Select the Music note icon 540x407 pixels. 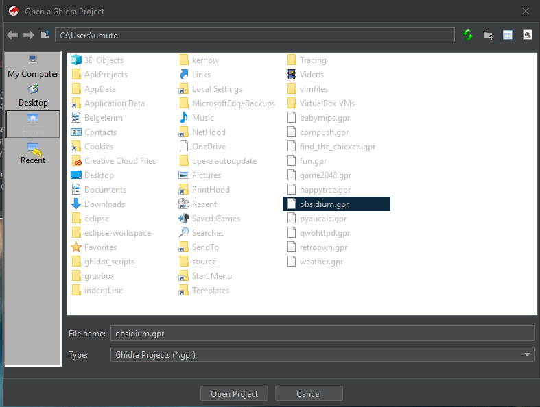coord(184,118)
